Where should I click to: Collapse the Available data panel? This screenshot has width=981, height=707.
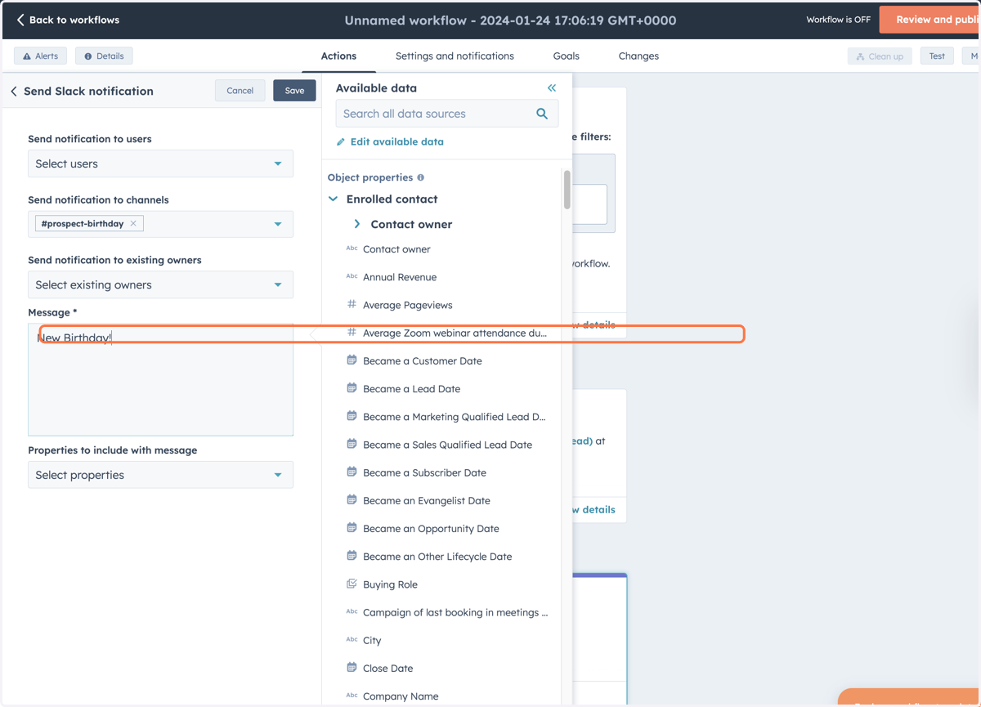[552, 87]
